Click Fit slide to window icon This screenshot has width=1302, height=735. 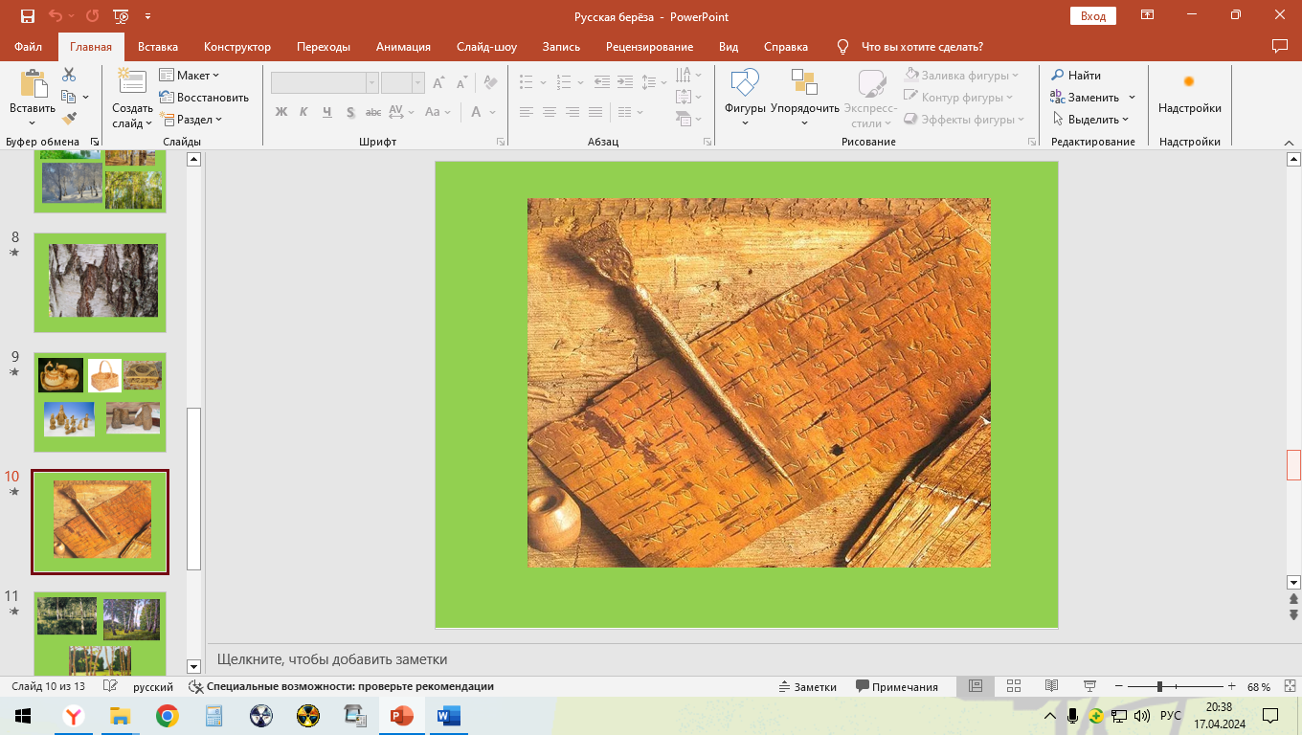[x=1288, y=686]
